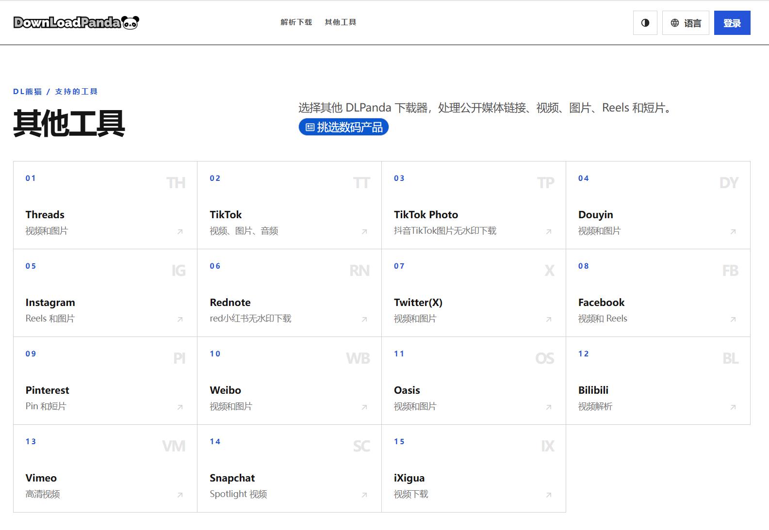Viewport: 769px width, 530px height.
Task: Click the DownLoadPanda logo
Action: point(76,22)
